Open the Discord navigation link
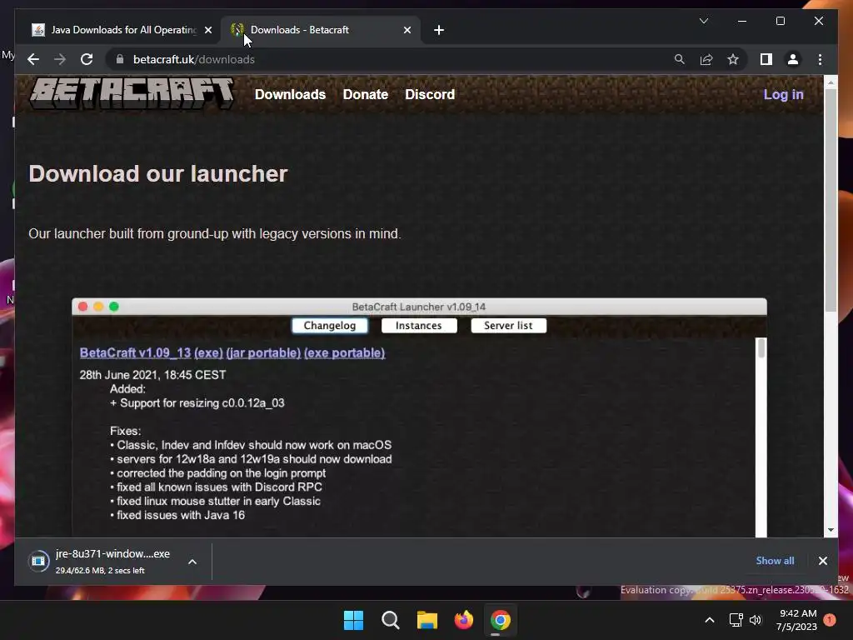Screen dimensions: 853x640 point(429,95)
